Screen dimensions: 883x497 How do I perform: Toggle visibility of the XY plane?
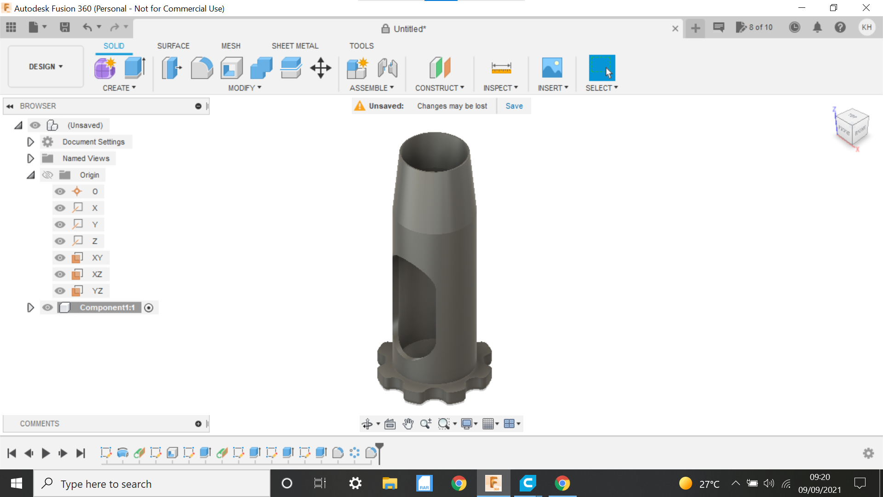[x=60, y=258]
